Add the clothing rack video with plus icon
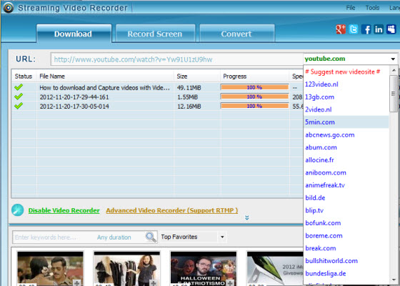This screenshot has height=286, width=400. tap(154, 283)
